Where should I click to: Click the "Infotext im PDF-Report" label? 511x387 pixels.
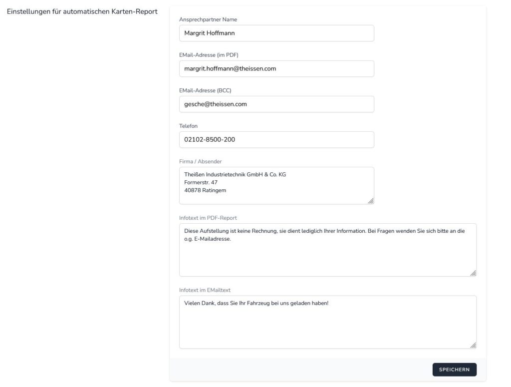point(208,218)
